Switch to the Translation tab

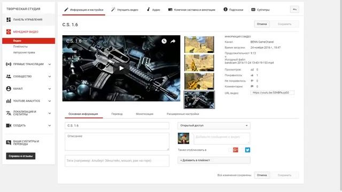(117, 114)
